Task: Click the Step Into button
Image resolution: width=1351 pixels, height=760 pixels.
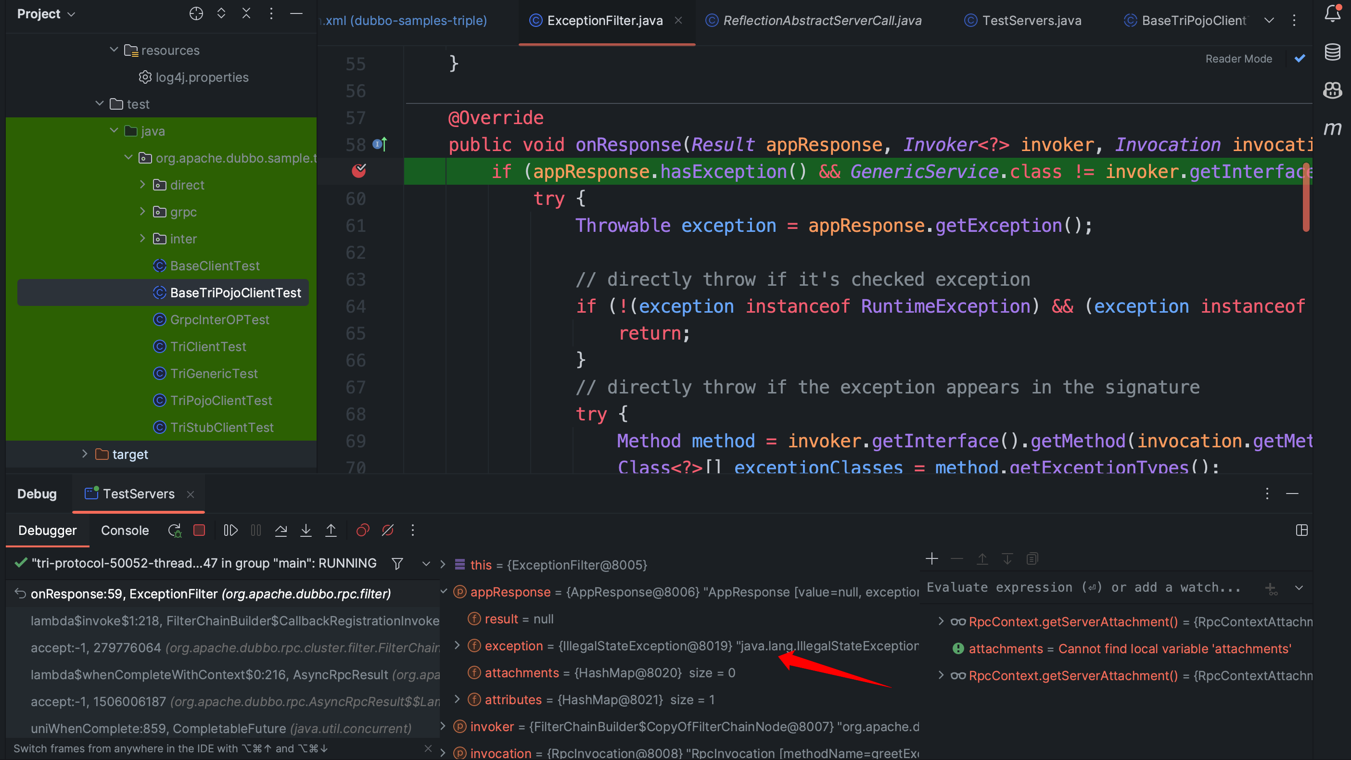Action: pos(306,530)
